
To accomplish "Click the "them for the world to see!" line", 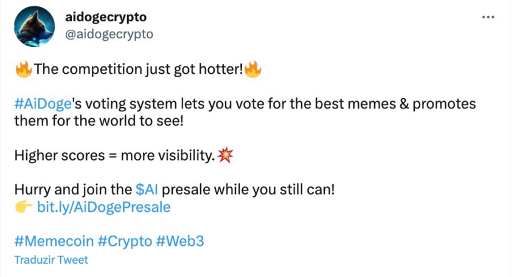I will (99, 121).
